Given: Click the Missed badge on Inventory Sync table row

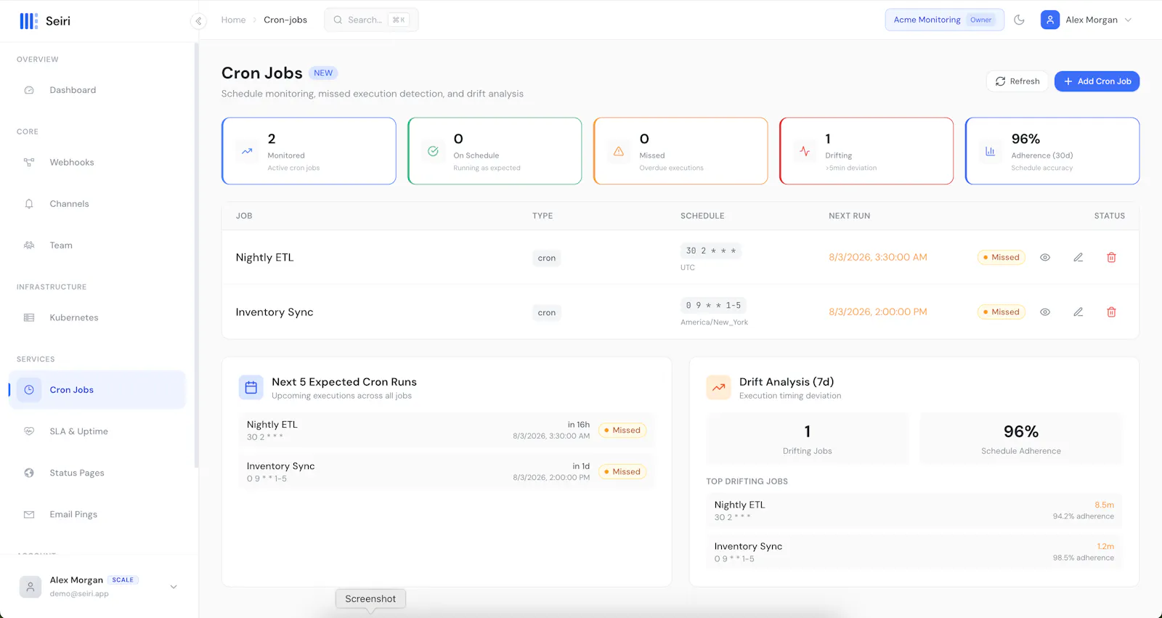Looking at the screenshot, I should [x=1001, y=312].
